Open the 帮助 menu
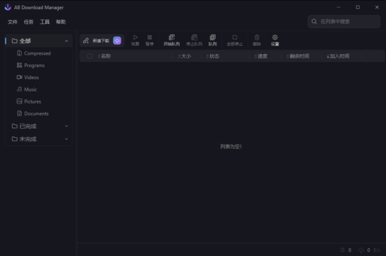Screen dimensions: 386x256 point(61,22)
